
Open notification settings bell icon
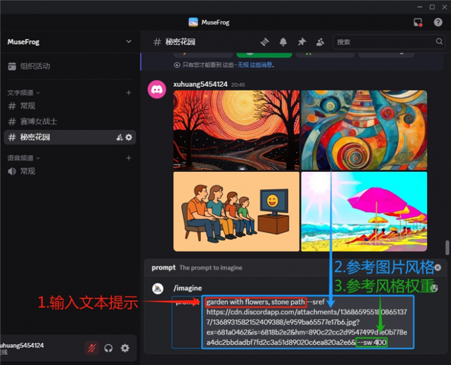(x=283, y=42)
